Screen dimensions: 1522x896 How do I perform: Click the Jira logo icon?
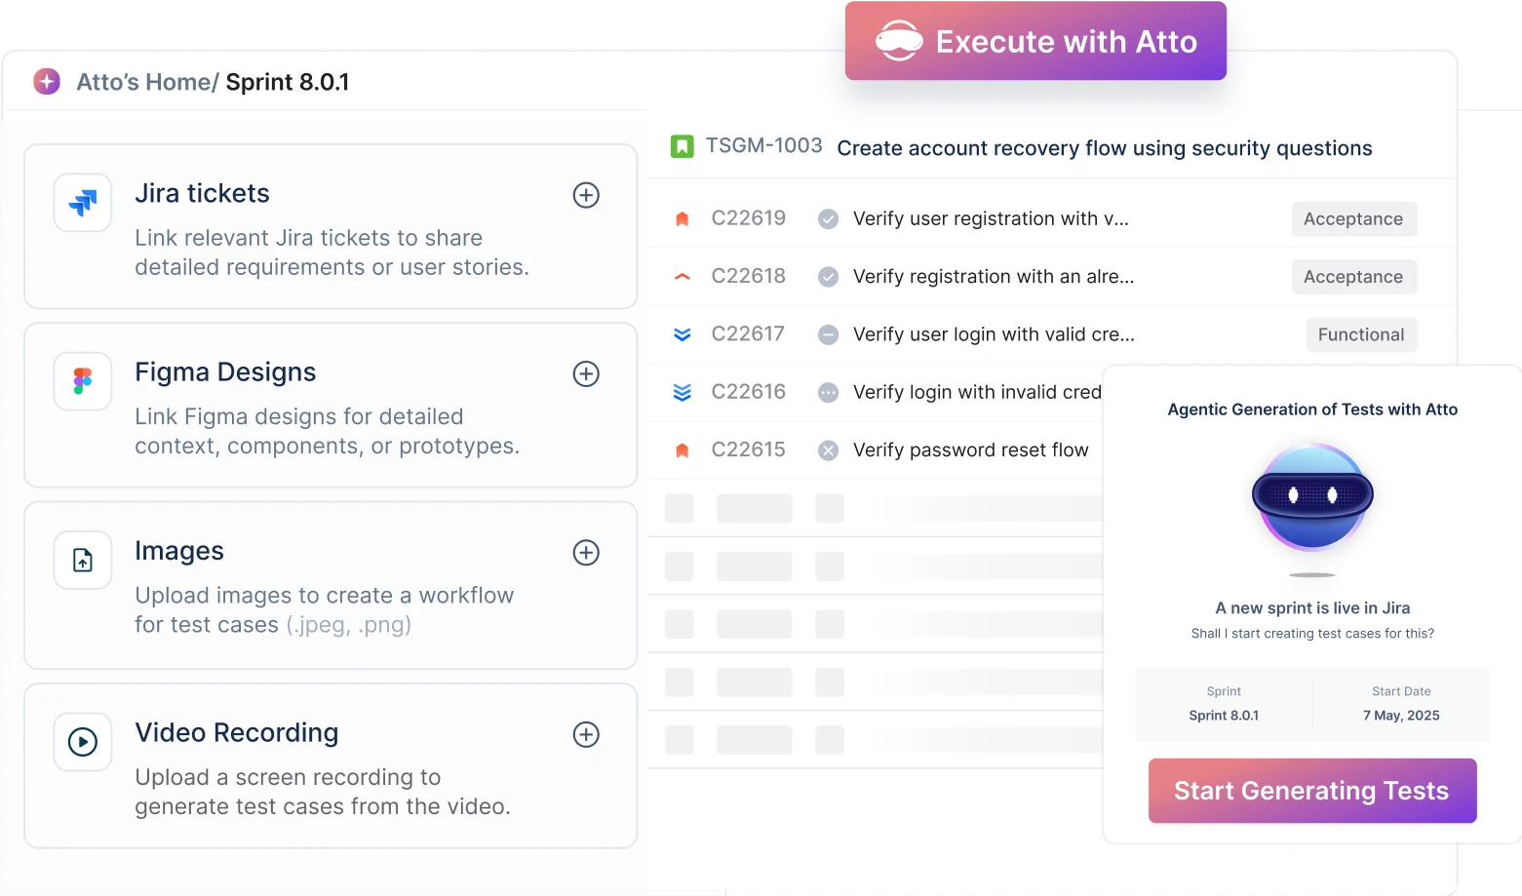tap(83, 203)
